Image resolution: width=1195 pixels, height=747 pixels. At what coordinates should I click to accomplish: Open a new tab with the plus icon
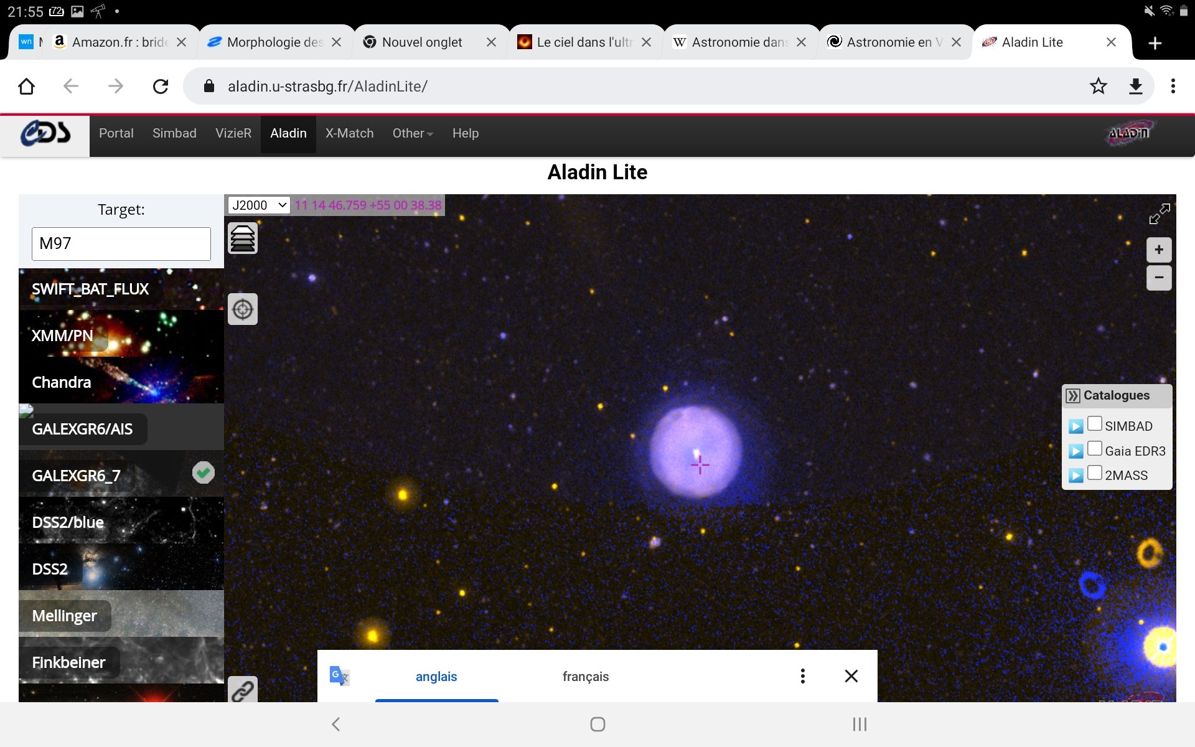[1155, 42]
